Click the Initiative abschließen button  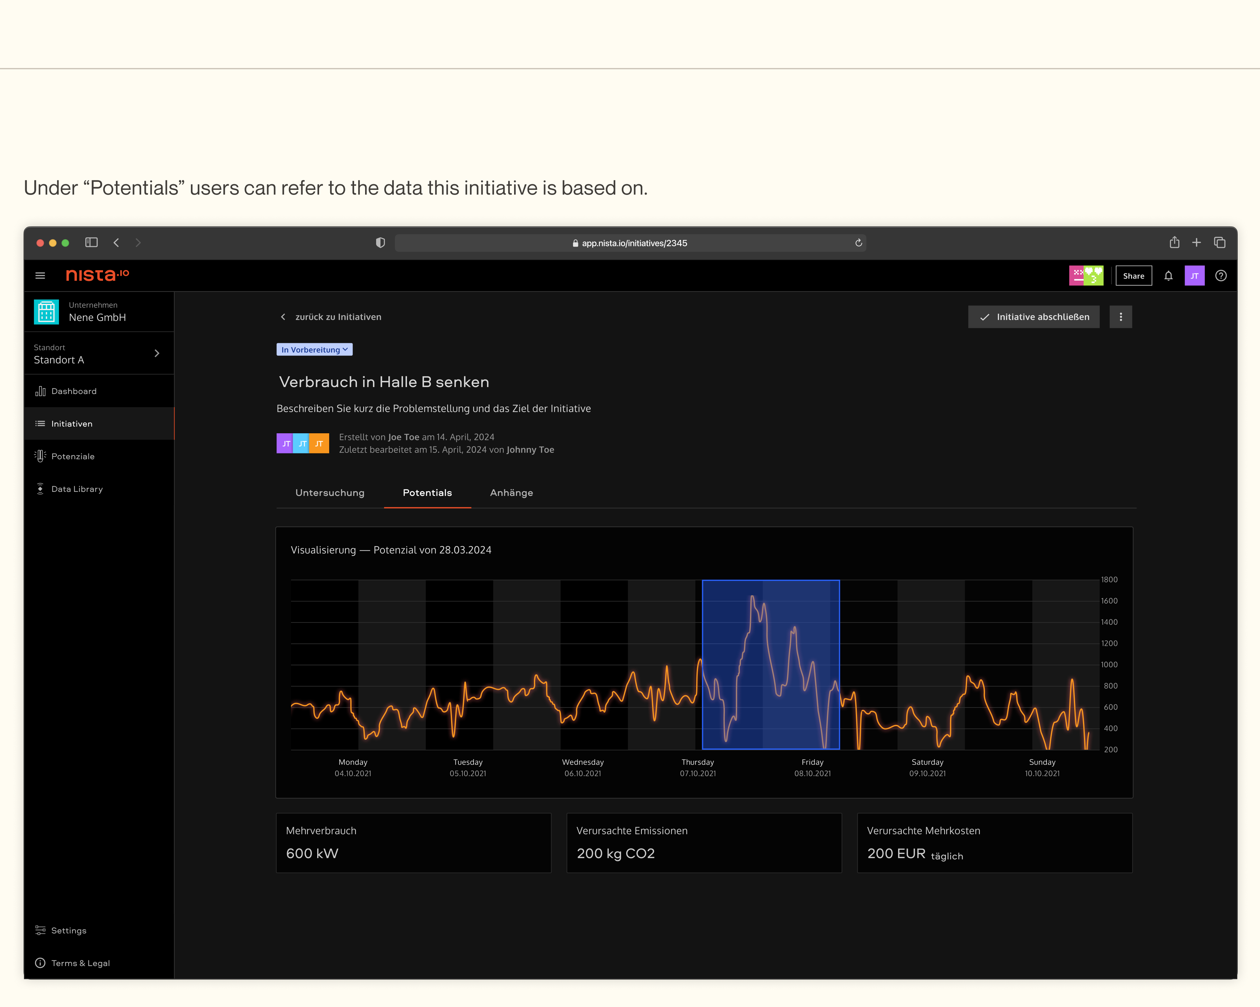[x=1033, y=316]
